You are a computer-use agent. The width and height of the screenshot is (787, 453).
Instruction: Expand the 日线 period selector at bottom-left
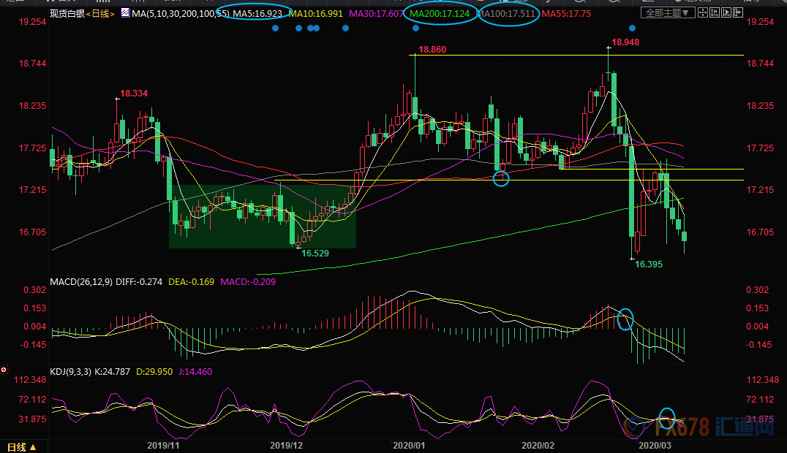pyautogui.click(x=21, y=446)
